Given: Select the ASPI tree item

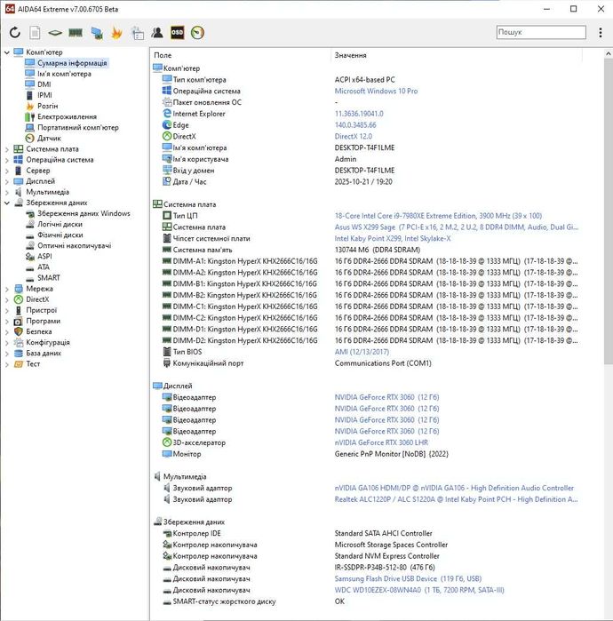Looking at the screenshot, I should click(44, 256).
